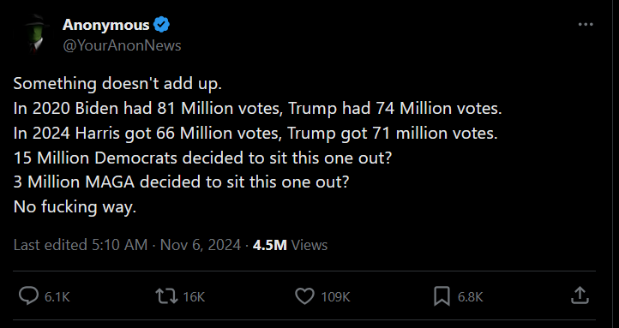Bookmark this post via the bookmark icon
Image resolution: width=619 pixels, height=328 pixels.
click(442, 296)
